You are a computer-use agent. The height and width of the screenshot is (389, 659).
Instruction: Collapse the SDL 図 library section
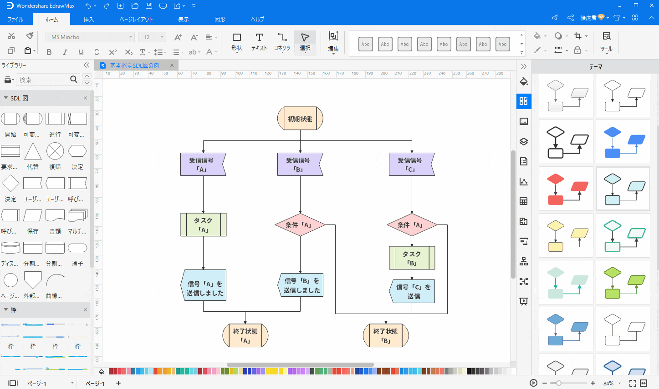tap(6, 98)
